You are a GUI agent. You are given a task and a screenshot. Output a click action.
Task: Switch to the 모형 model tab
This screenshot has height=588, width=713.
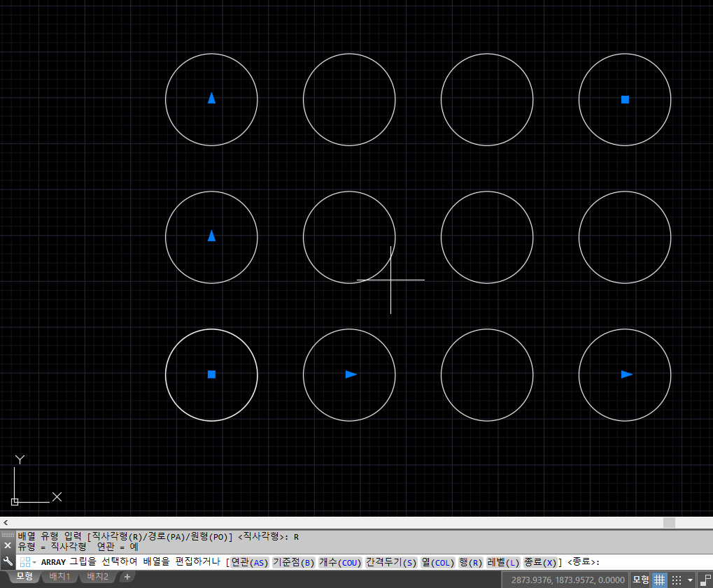24,576
